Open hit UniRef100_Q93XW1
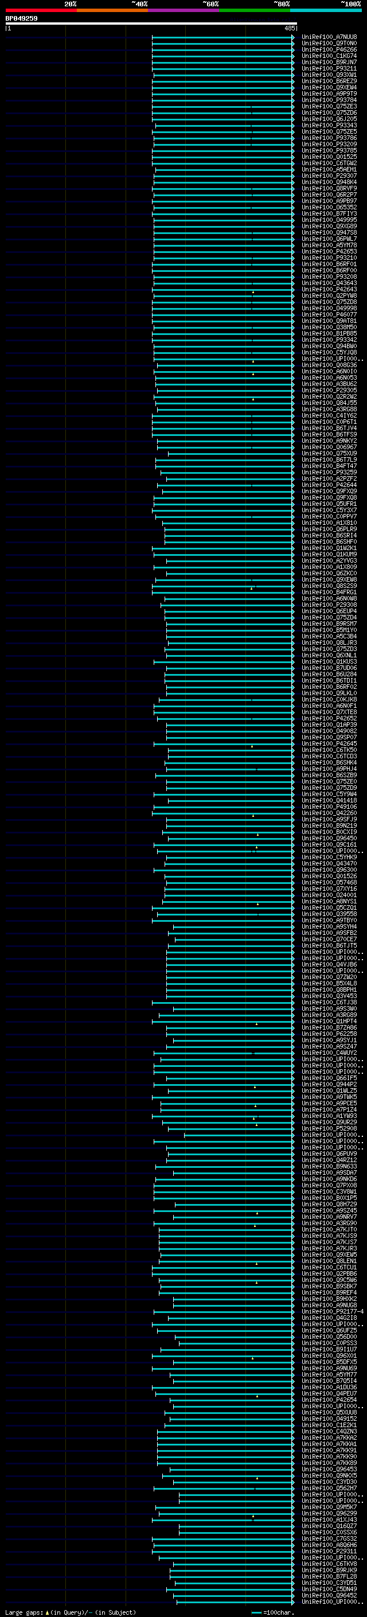Viewport: 367px width, 1617px height. click(x=329, y=75)
